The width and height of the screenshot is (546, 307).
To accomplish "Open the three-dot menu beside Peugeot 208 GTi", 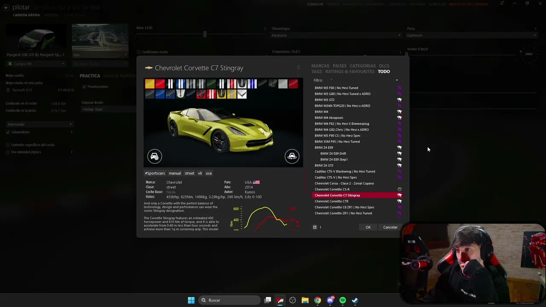I will point(64,55).
